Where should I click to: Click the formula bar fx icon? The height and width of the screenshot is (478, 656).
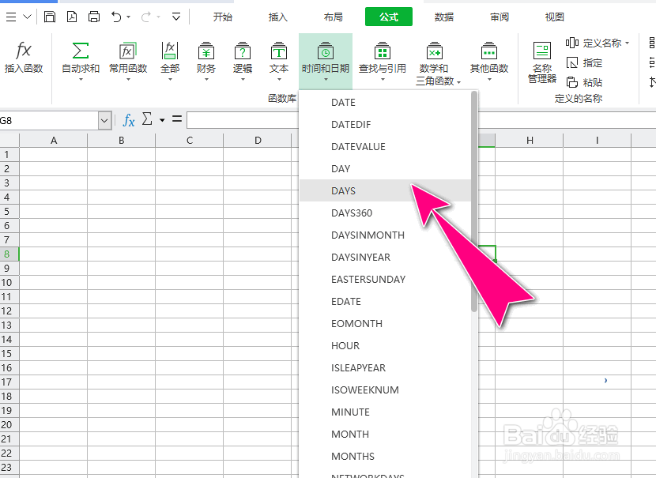[x=129, y=120]
